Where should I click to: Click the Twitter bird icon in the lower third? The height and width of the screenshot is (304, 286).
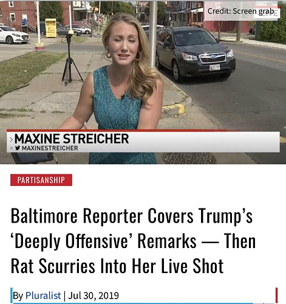pos(18,148)
